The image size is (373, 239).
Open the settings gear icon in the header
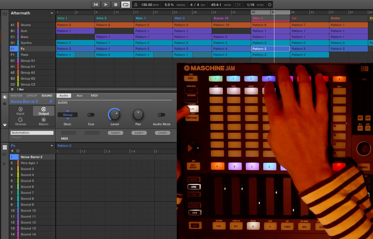270,5
